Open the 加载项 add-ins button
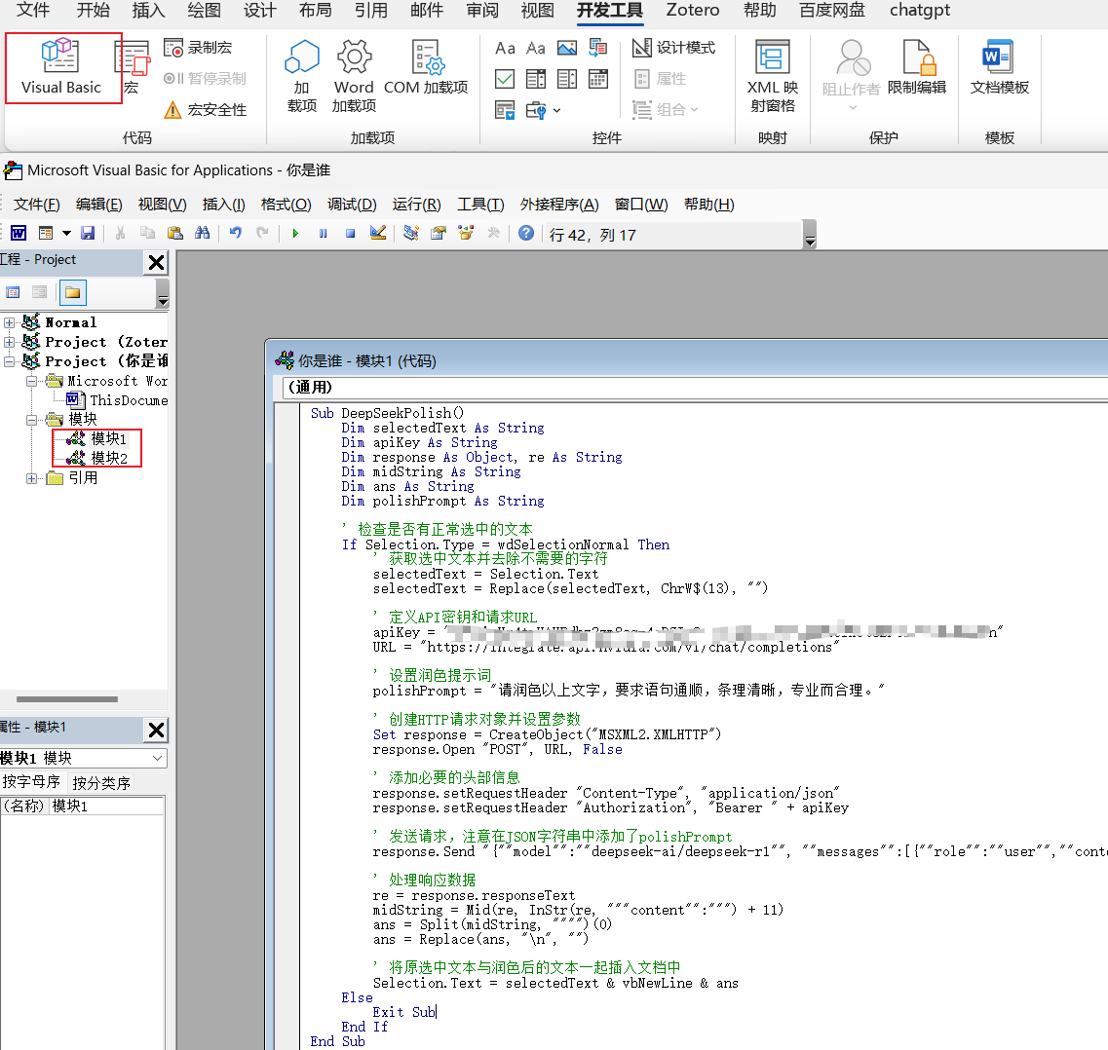The image size is (1108, 1050). 302,76
